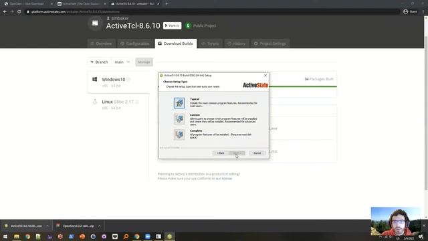Open the downloaded ActiveTcl exe file
The height and width of the screenshot is (241, 428).
click(23, 226)
